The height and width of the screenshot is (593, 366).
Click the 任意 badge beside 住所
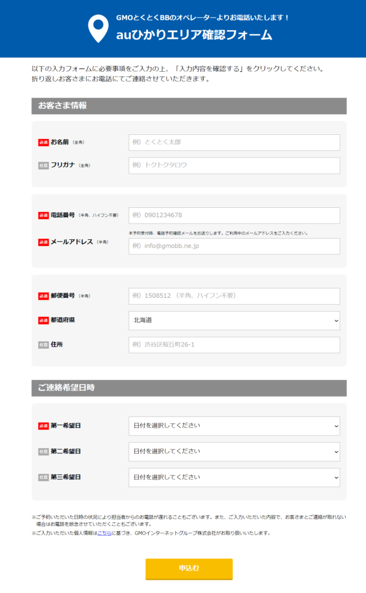point(43,345)
